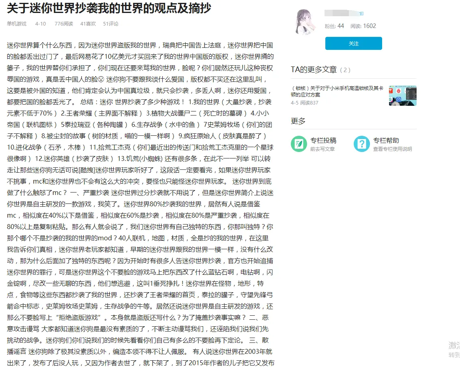
Task: Click the thumbnail of the 小米手机 article
Action: pyautogui.click(x=402, y=96)
